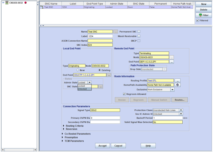Click the red alarm indicator beside CN5430-0032
213x152 pixels.
point(25,3)
